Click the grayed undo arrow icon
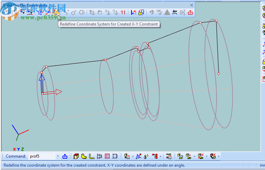The image size is (265, 170). 152,12
